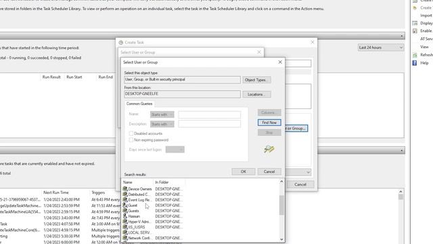Select the 1/24/2023 4:07:58 PM run time row
Image resolution: width=433 pixels, height=244 pixels.
pyautogui.click(x=62, y=224)
